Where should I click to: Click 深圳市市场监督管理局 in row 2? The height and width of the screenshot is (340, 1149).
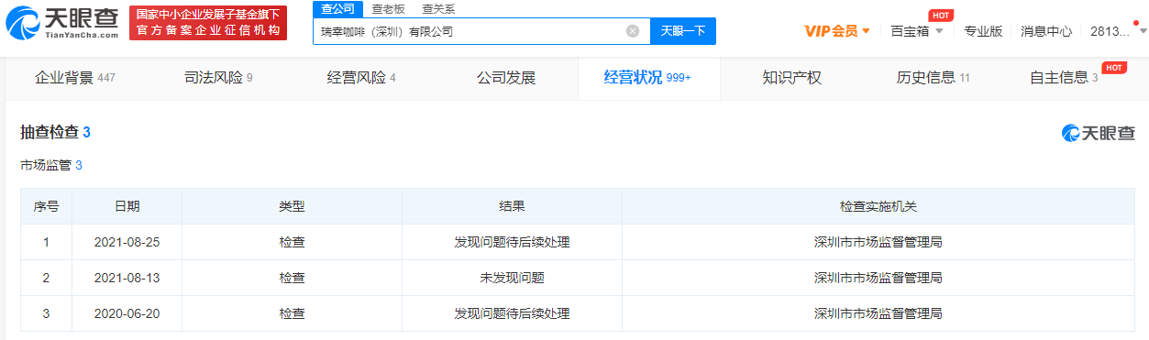(x=878, y=278)
